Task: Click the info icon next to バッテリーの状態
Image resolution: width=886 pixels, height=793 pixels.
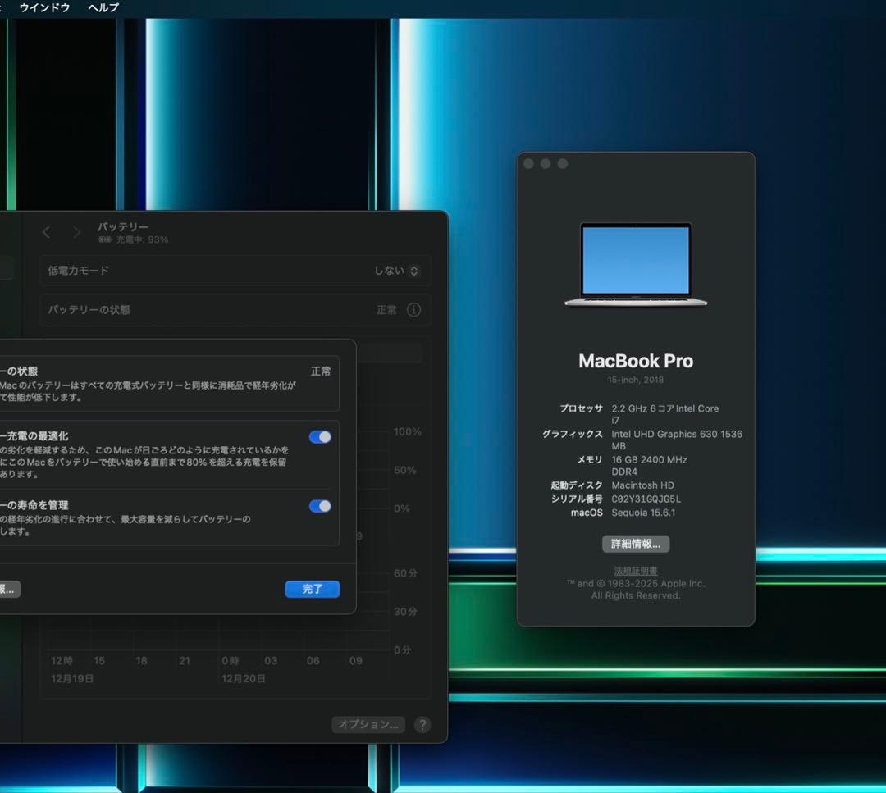Action: (x=414, y=310)
